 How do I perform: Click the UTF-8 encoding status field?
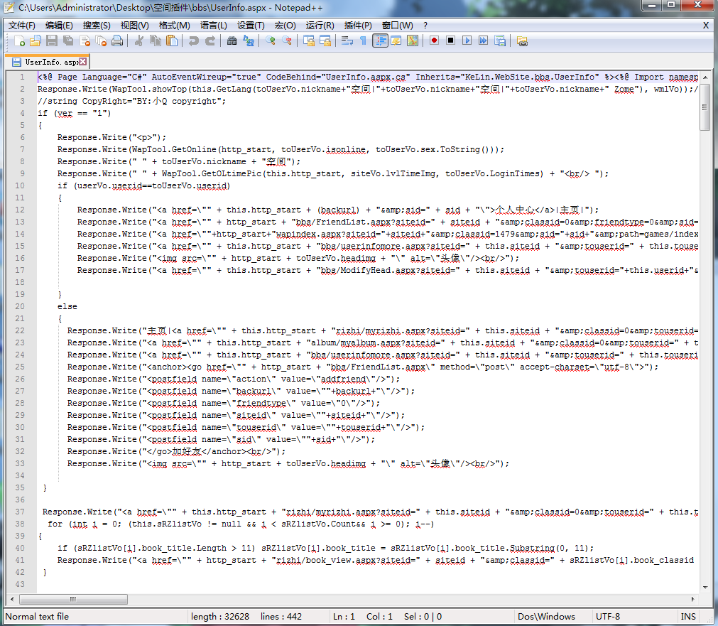(608, 616)
